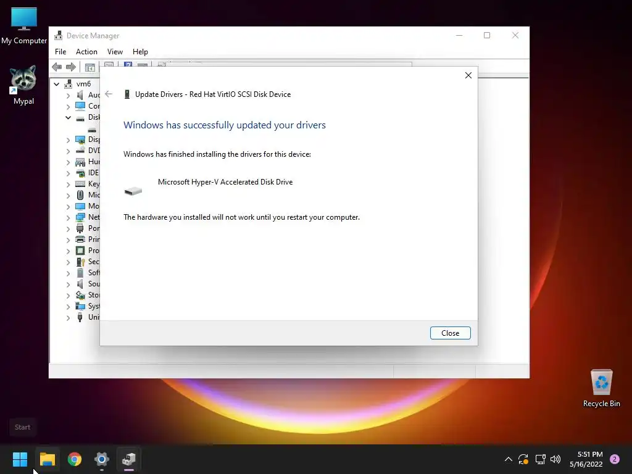
Task: Expand the Network adapters category chevron
Action: pyautogui.click(x=68, y=218)
